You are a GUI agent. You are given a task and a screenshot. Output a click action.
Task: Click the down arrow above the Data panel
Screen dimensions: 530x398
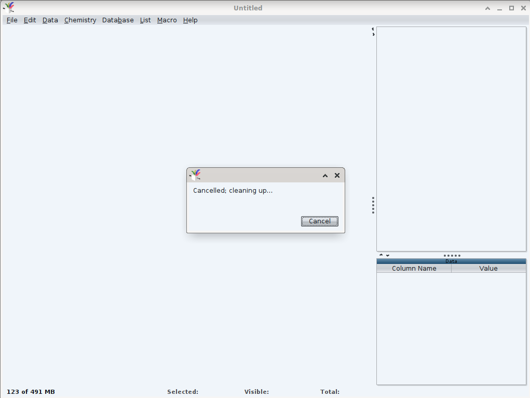point(387,255)
